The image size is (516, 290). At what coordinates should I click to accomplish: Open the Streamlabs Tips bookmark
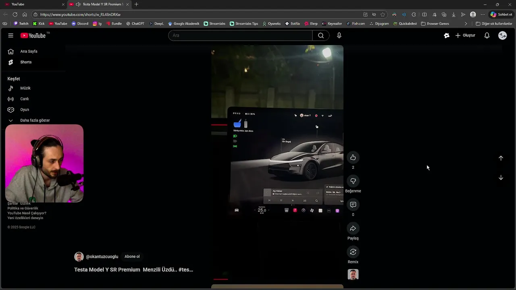click(x=244, y=24)
